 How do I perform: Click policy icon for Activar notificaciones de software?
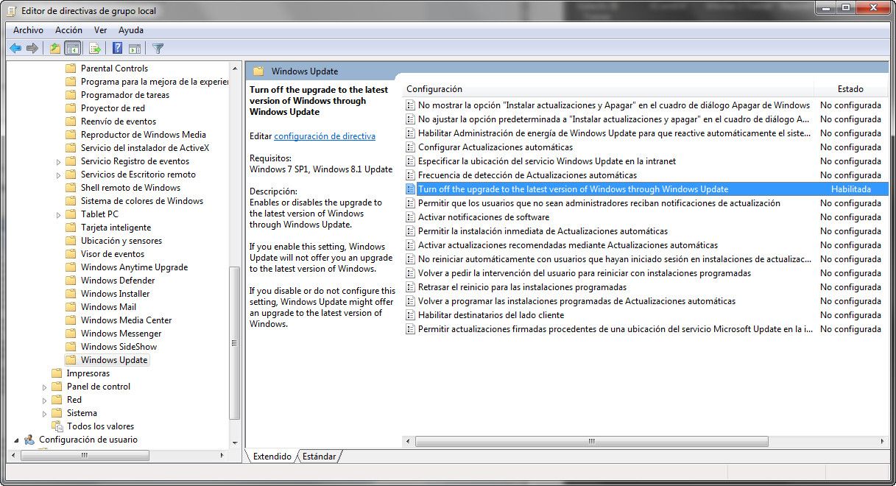411,217
